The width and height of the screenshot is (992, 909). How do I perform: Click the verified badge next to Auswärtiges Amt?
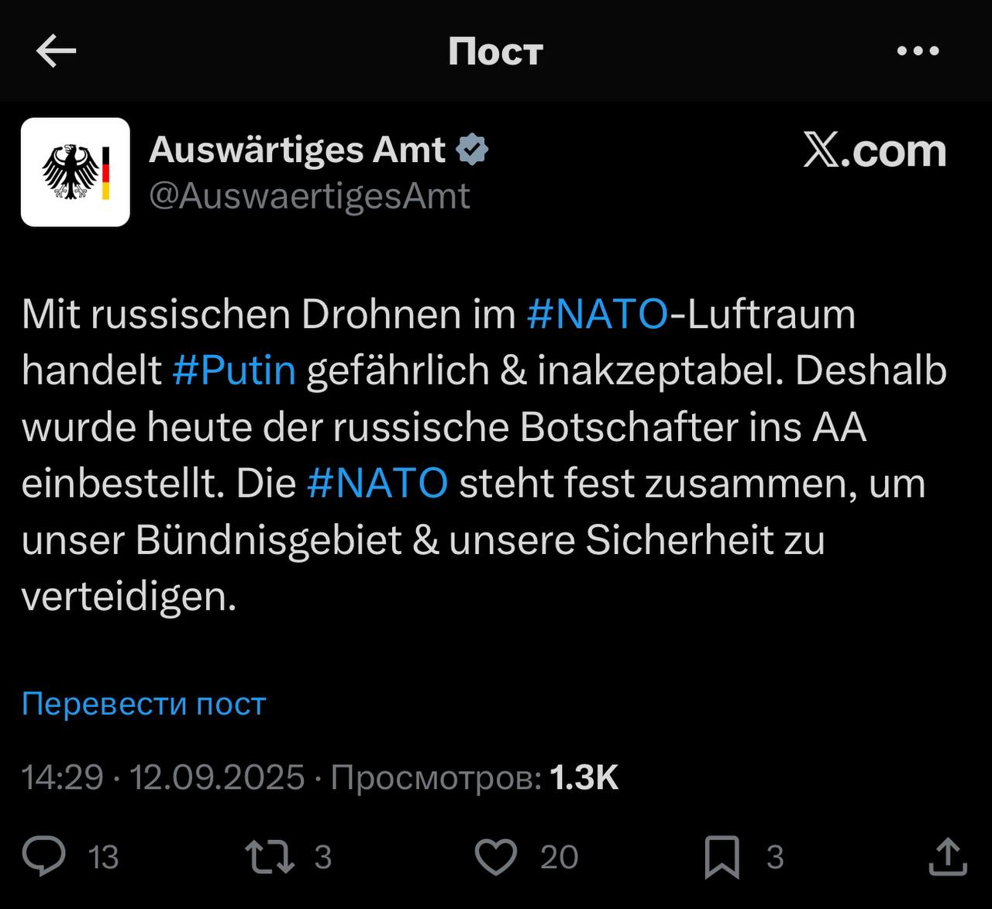point(472,150)
